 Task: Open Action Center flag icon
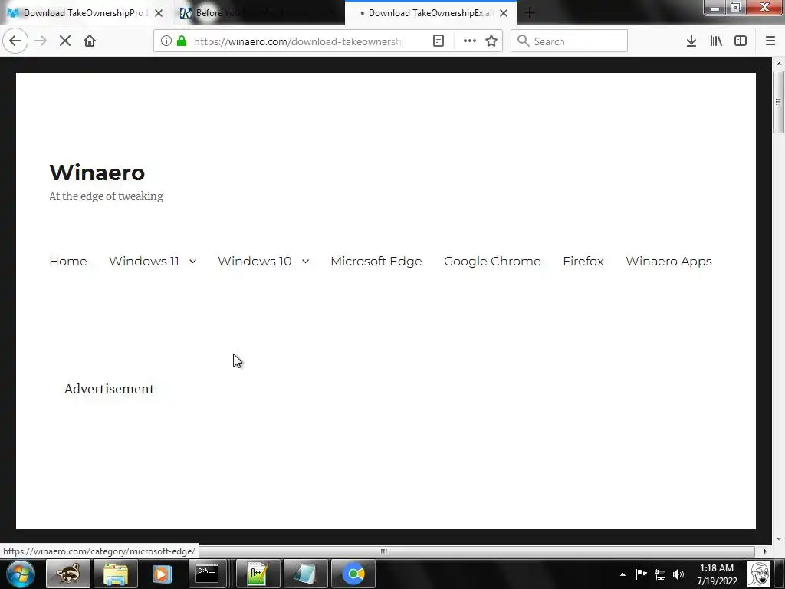pyautogui.click(x=642, y=574)
